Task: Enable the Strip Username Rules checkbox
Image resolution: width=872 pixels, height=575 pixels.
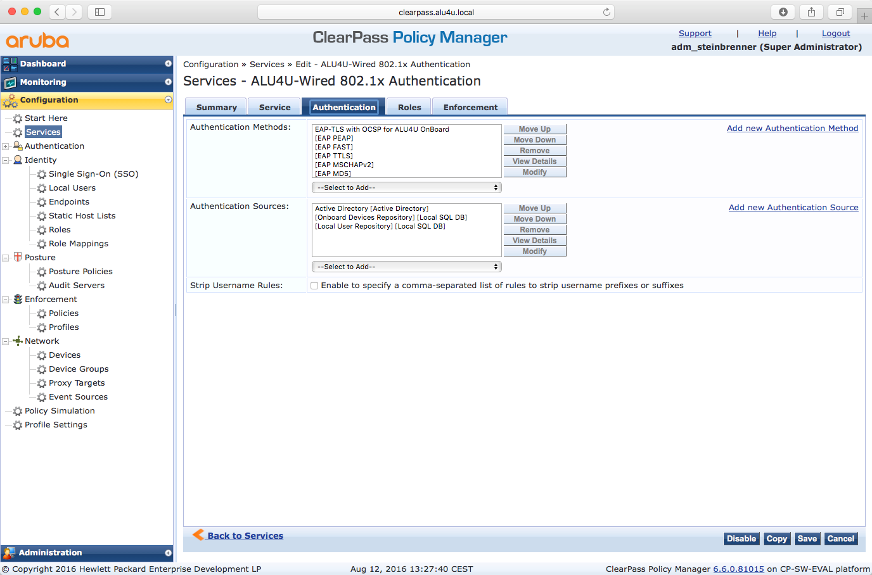Action: [314, 286]
